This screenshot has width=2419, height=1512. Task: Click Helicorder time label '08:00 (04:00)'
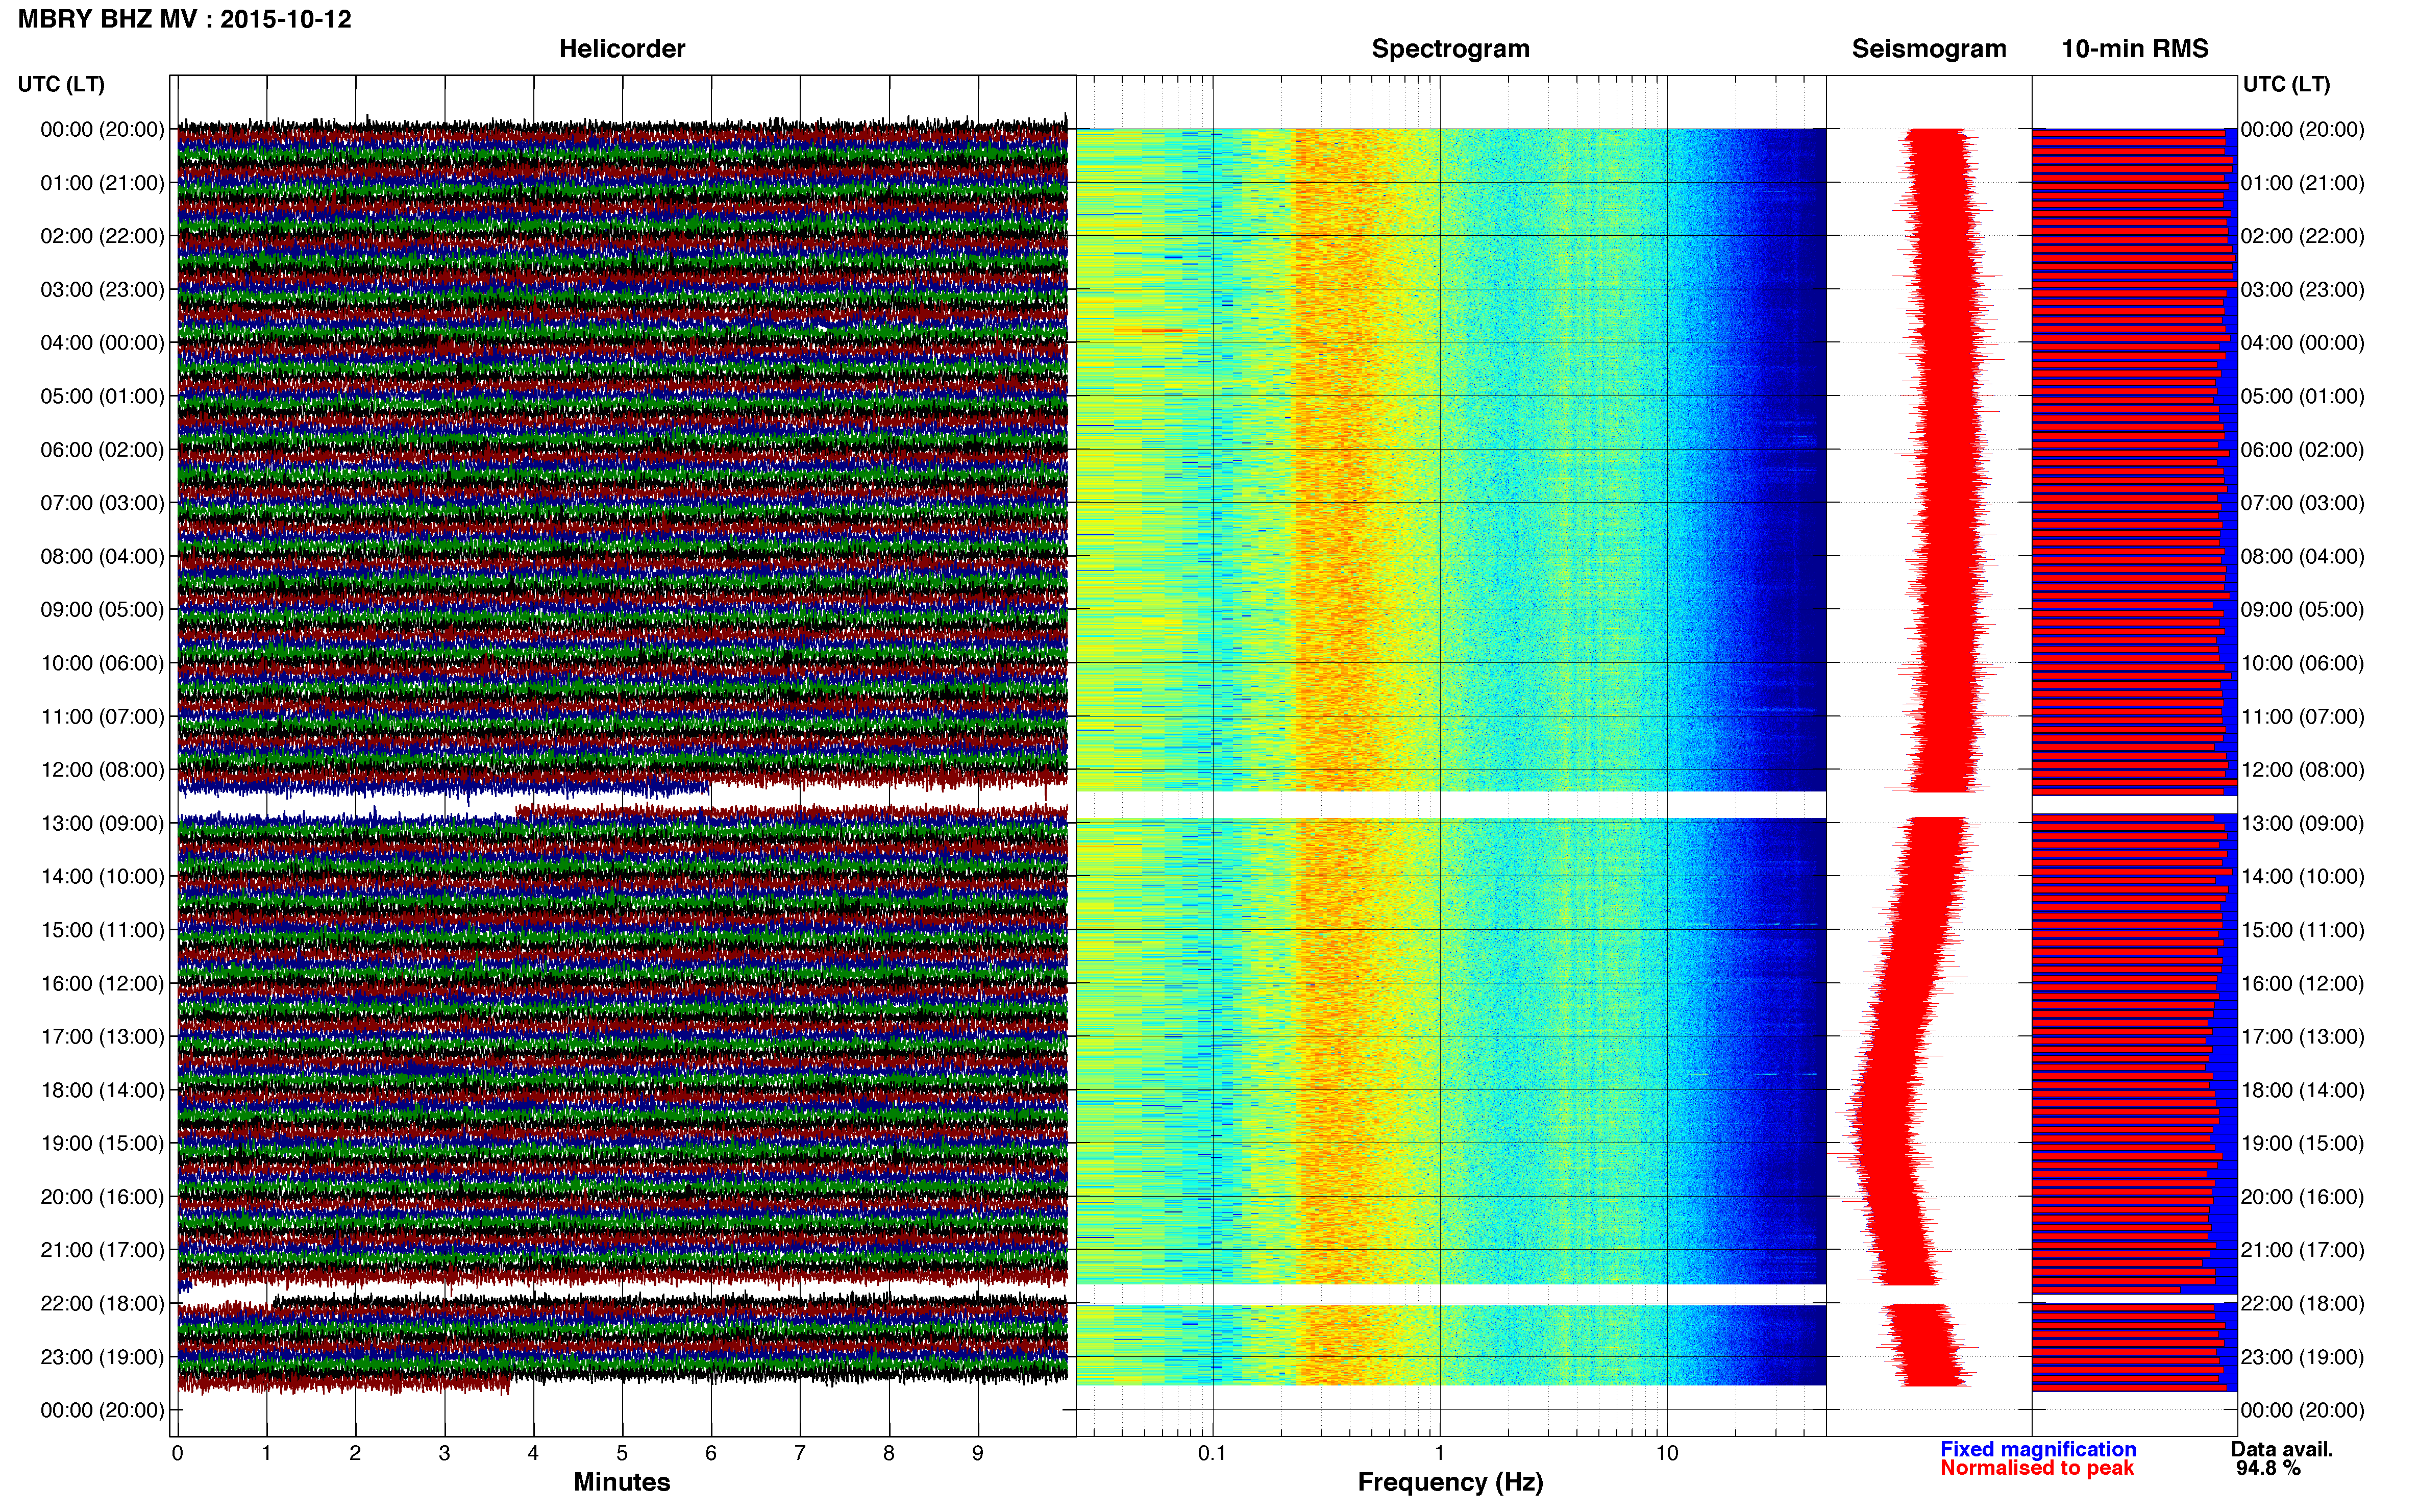click(x=102, y=556)
